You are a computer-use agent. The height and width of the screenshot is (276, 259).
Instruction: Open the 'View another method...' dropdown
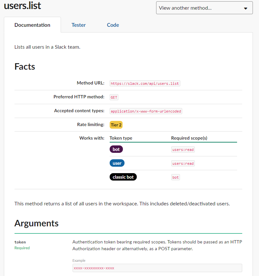pyautogui.click(x=204, y=8)
